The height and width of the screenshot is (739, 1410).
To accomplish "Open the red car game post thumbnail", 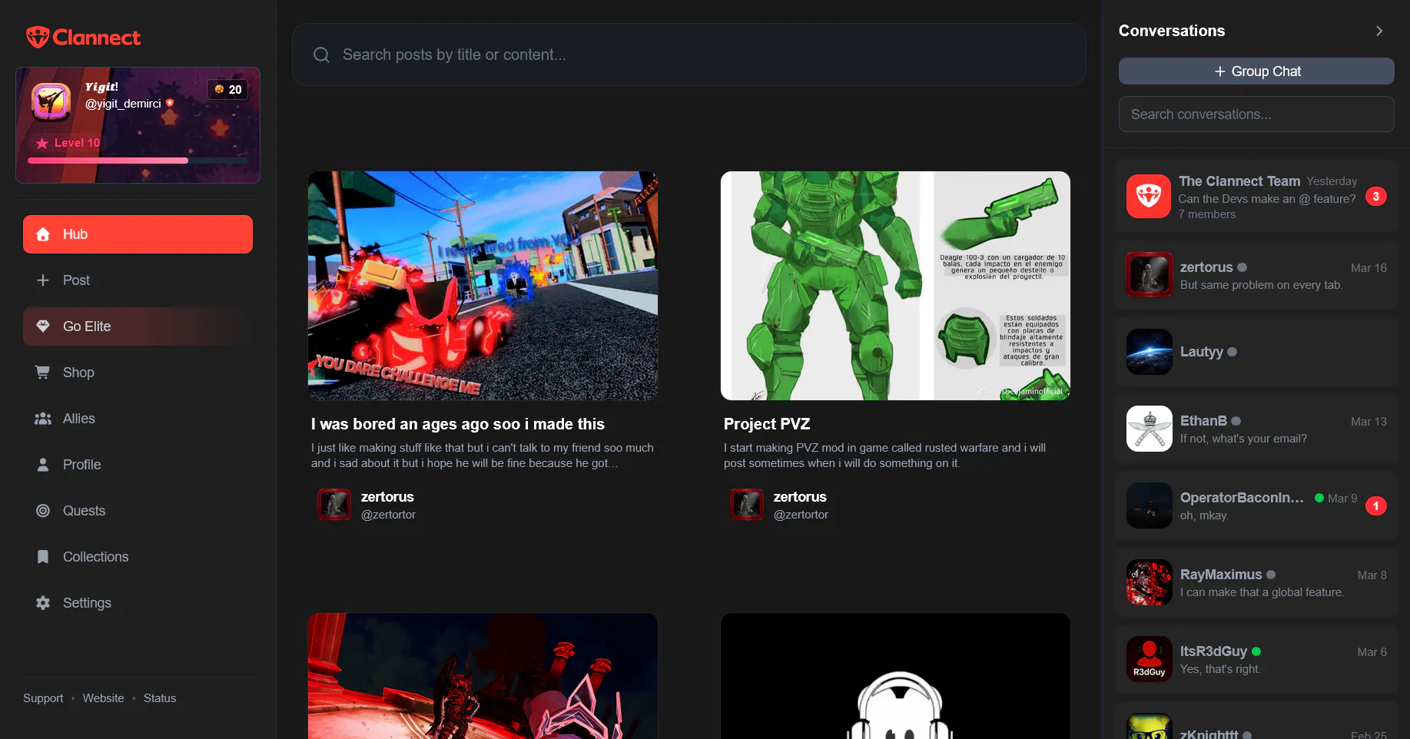I will (x=483, y=286).
